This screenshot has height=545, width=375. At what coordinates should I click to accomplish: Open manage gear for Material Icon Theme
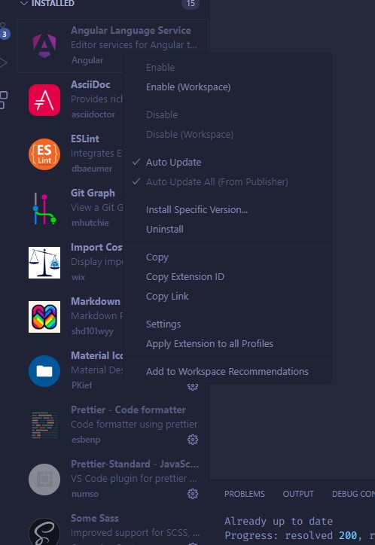tap(193, 386)
